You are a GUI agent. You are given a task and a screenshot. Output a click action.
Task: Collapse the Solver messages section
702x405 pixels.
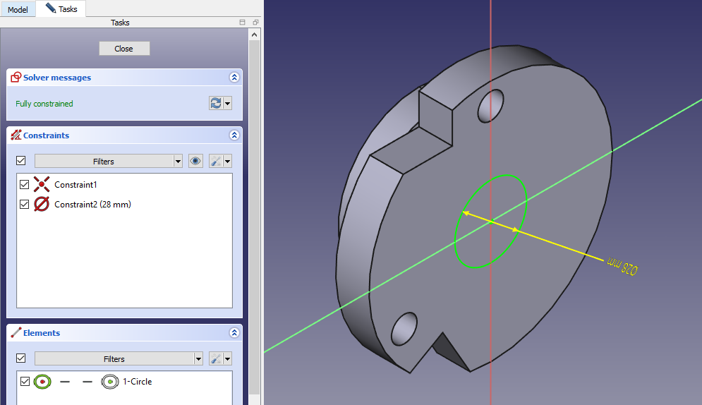(234, 78)
